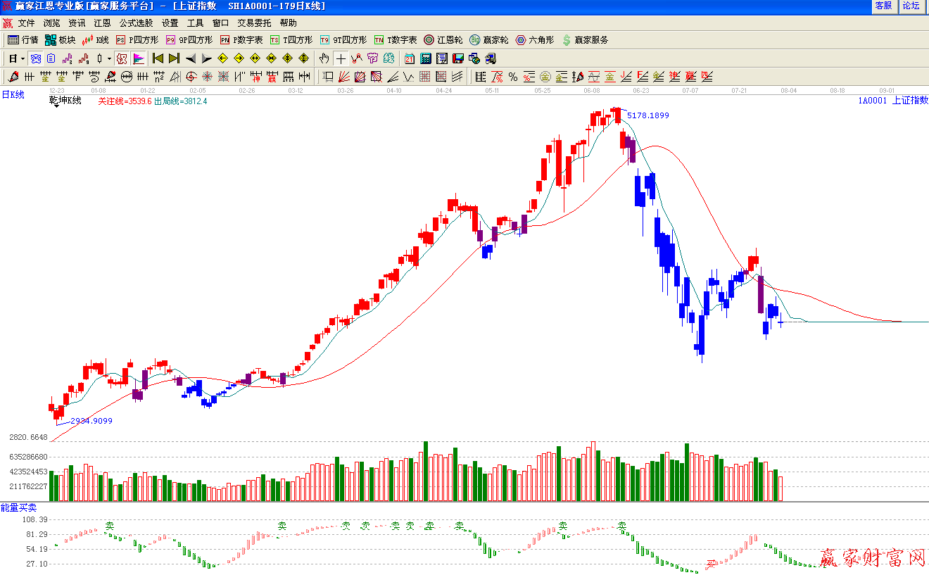Open the 江恩轮 (Gann wheel) tool
This screenshot has width=929, height=575.
coord(443,40)
